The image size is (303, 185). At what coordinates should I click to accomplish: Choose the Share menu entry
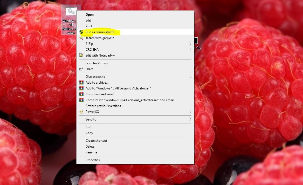(135, 69)
